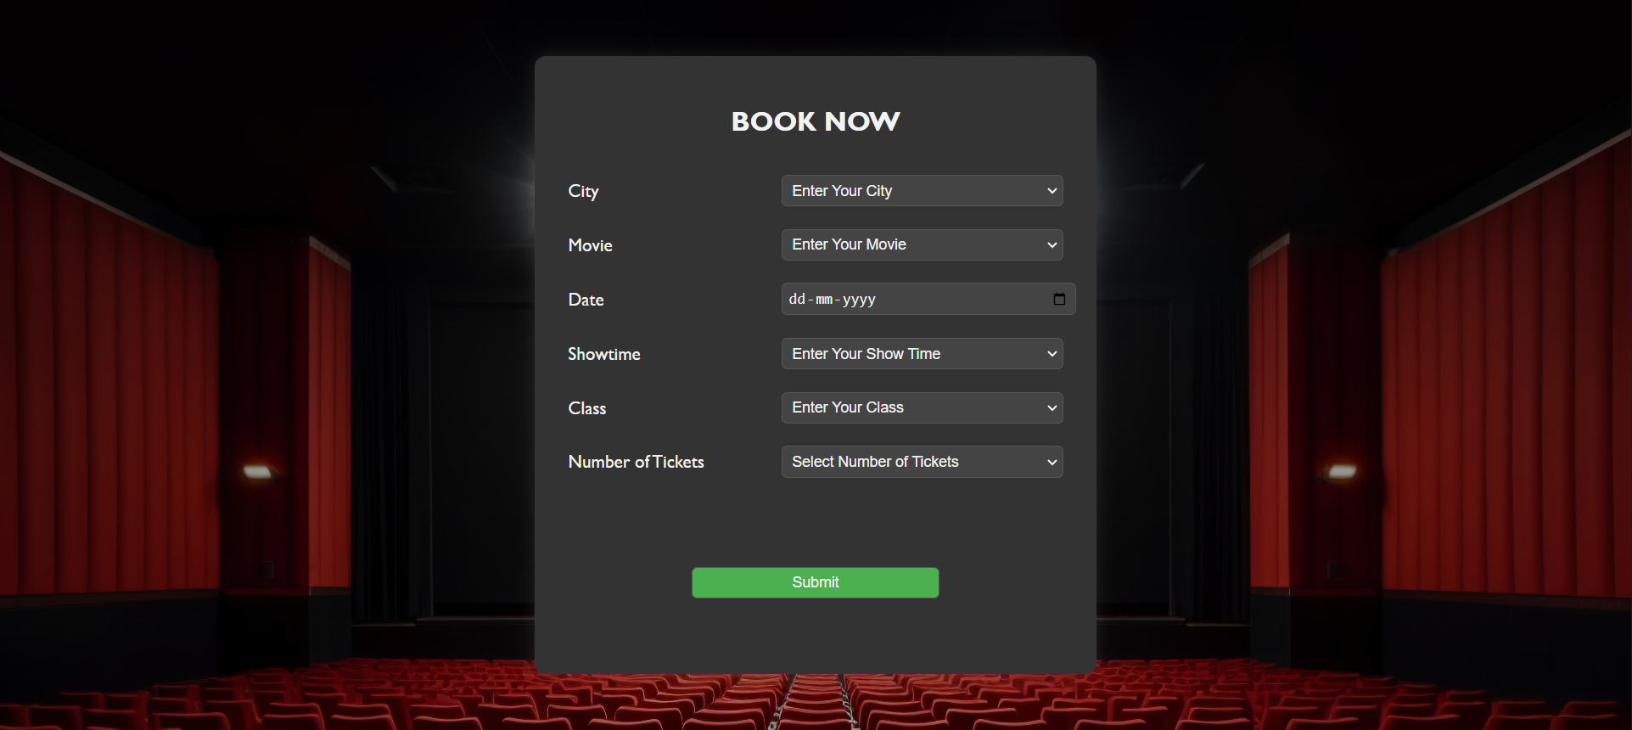Click the Movie field label
Viewport: 1632px width, 730px height.
pyautogui.click(x=590, y=245)
